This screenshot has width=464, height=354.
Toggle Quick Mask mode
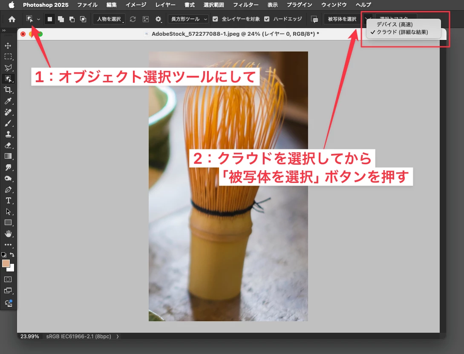click(x=8, y=279)
